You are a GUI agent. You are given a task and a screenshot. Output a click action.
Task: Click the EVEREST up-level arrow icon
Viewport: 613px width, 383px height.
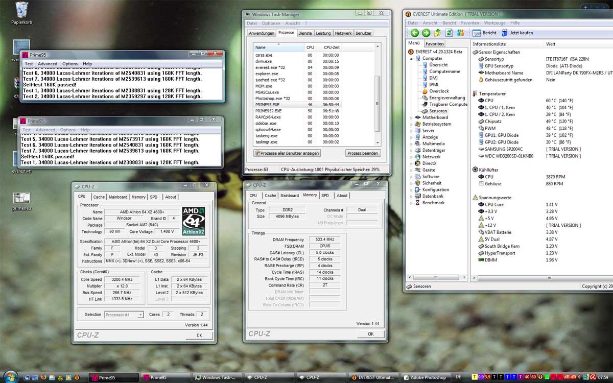pyautogui.click(x=437, y=33)
